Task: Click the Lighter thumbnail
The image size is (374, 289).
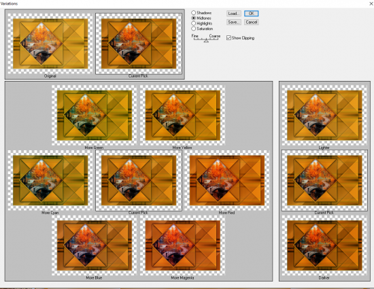Action: click(x=324, y=115)
